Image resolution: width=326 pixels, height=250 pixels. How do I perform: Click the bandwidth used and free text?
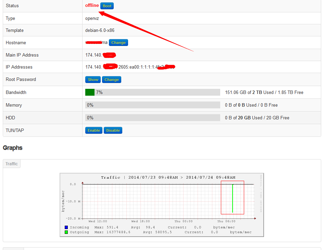pos(264,92)
